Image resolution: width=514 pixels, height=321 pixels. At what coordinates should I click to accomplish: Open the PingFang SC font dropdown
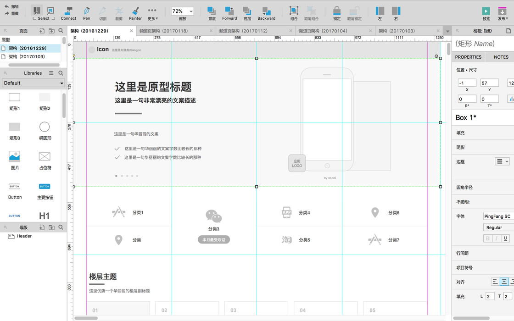(x=498, y=216)
